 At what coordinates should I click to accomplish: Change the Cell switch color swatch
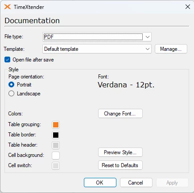click(x=56, y=166)
